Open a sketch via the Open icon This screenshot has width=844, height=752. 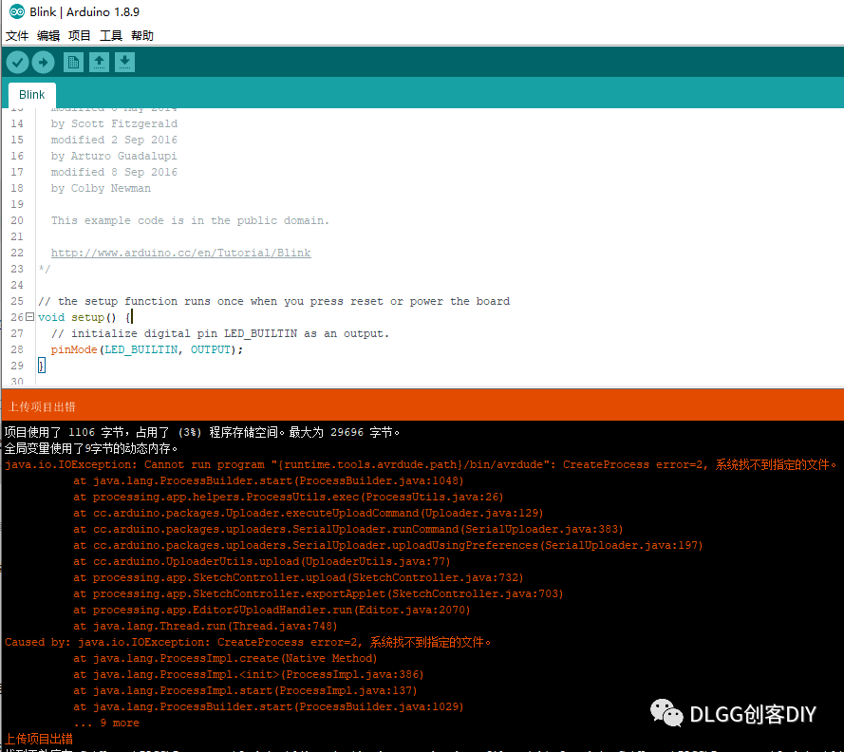click(x=100, y=61)
